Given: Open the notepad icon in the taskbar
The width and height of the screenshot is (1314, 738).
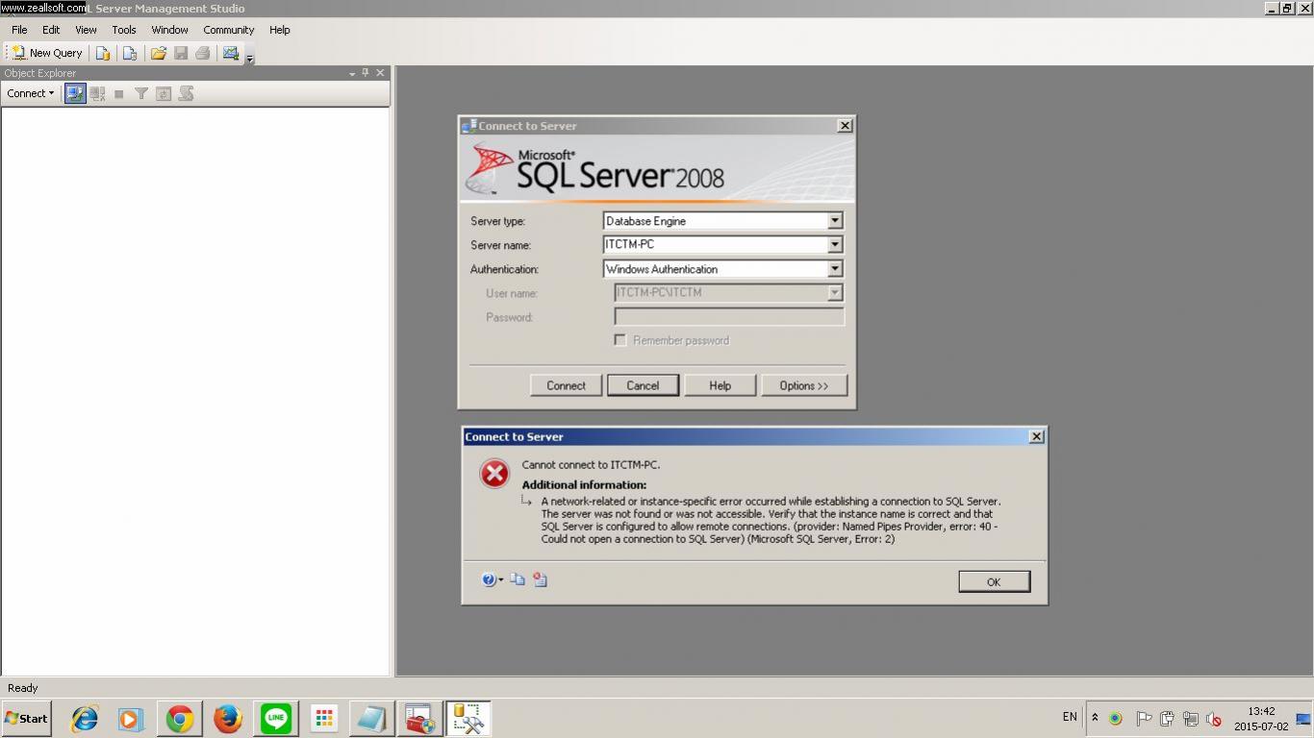Looking at the screenshot, I should 371,719.
